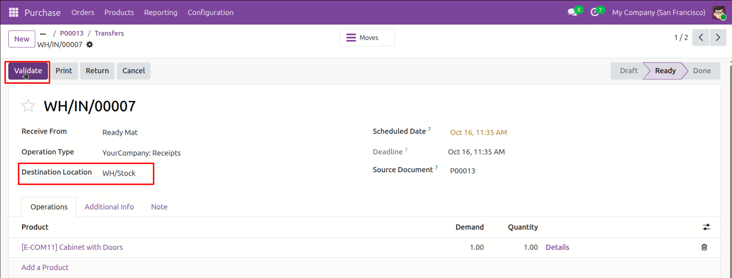The width and height of the screenshot is (732, 278).
Task: Switch company via My Company (San Francisco)
Action: (659, 12)
